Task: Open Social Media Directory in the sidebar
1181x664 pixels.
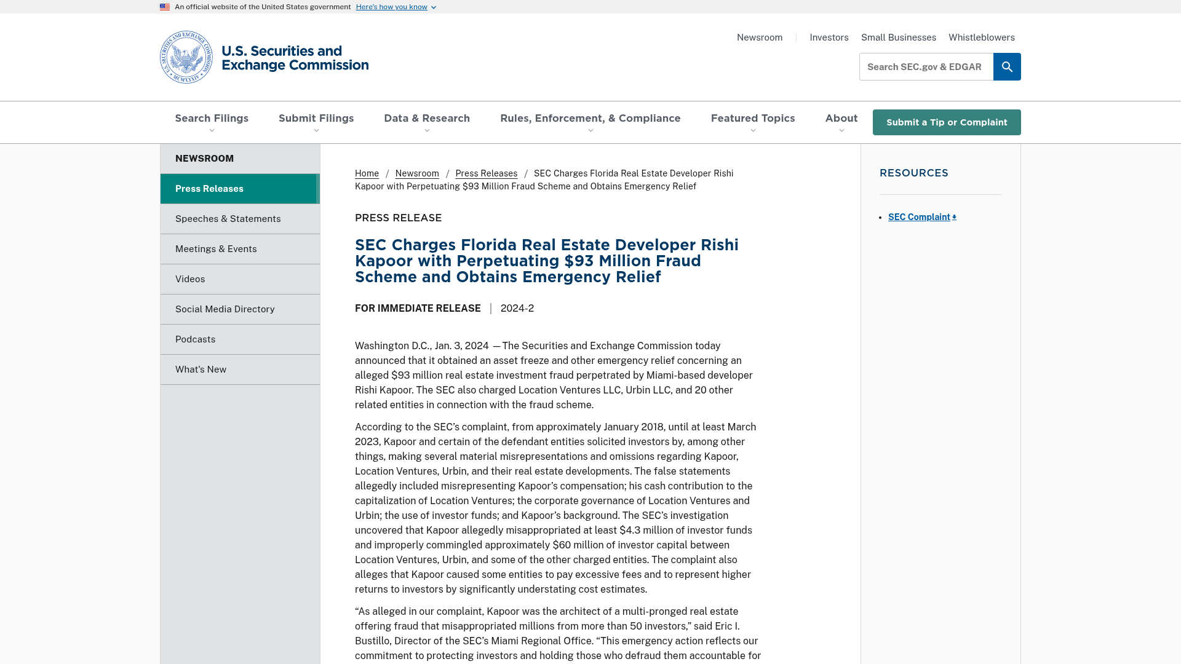Action: (240, 309)
